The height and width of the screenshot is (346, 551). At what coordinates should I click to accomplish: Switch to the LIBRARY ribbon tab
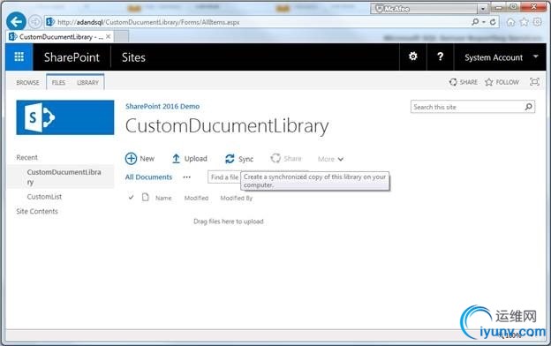point(87,83)
